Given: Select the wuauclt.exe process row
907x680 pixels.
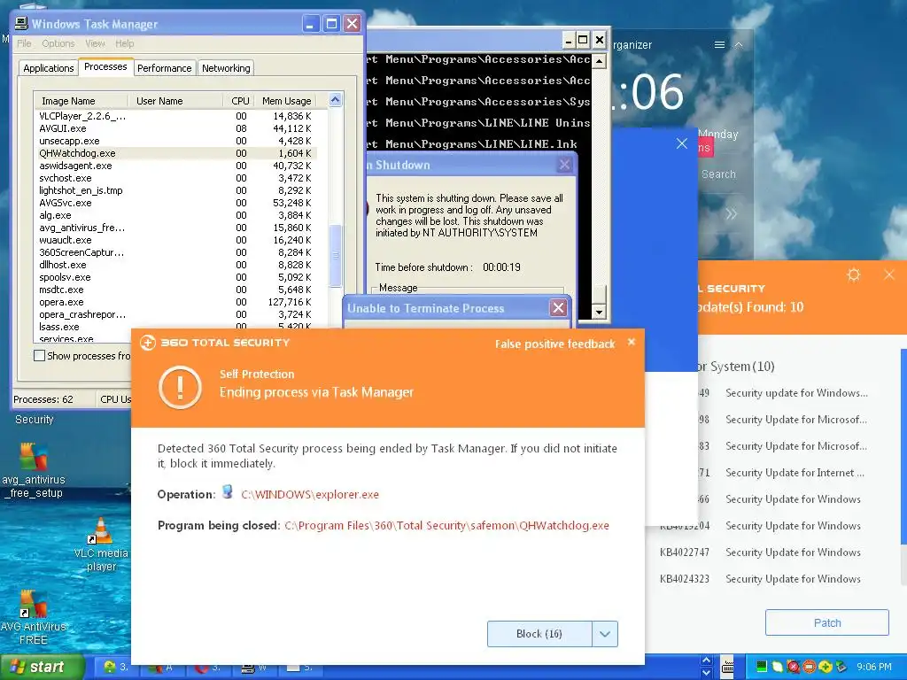Looking at the screenshot, I should (x=176, y=240).
